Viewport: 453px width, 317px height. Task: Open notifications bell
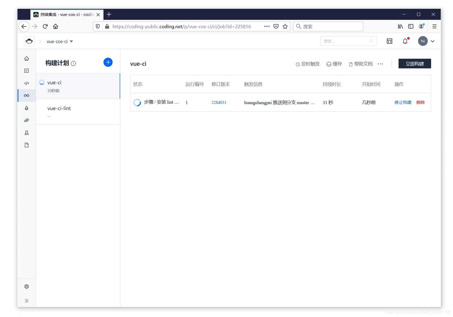[405, 41]
